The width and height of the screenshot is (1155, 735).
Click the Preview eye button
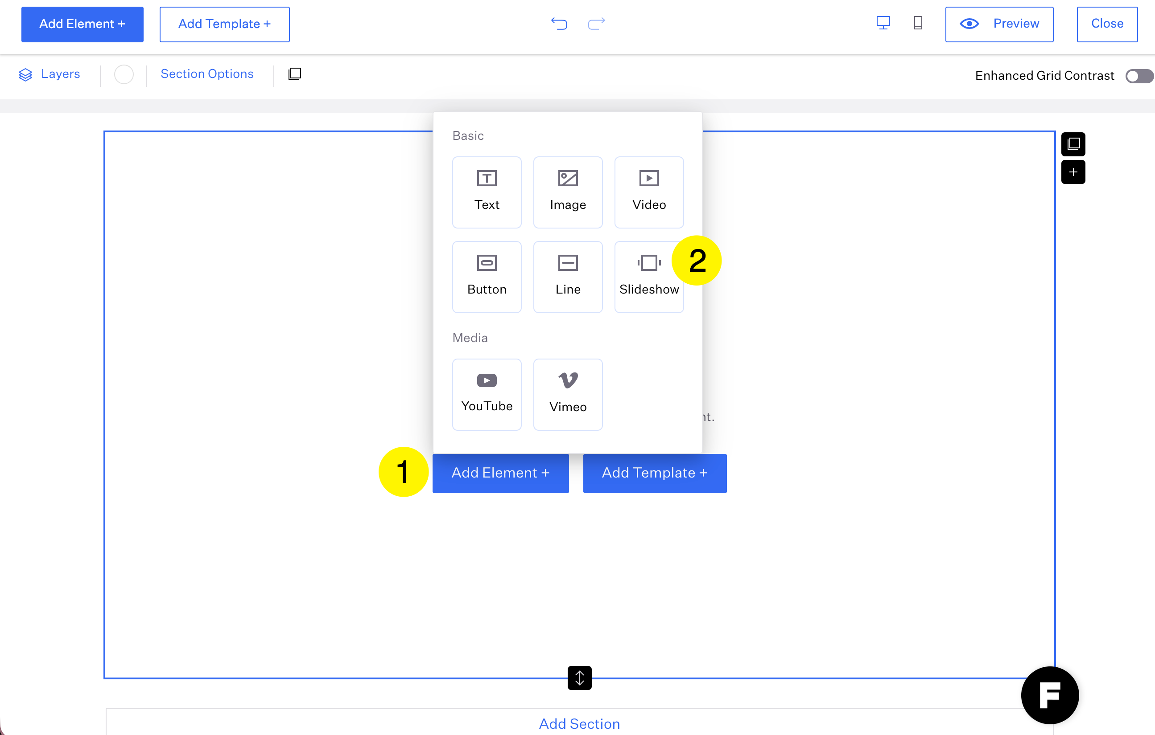pos(999,24)
